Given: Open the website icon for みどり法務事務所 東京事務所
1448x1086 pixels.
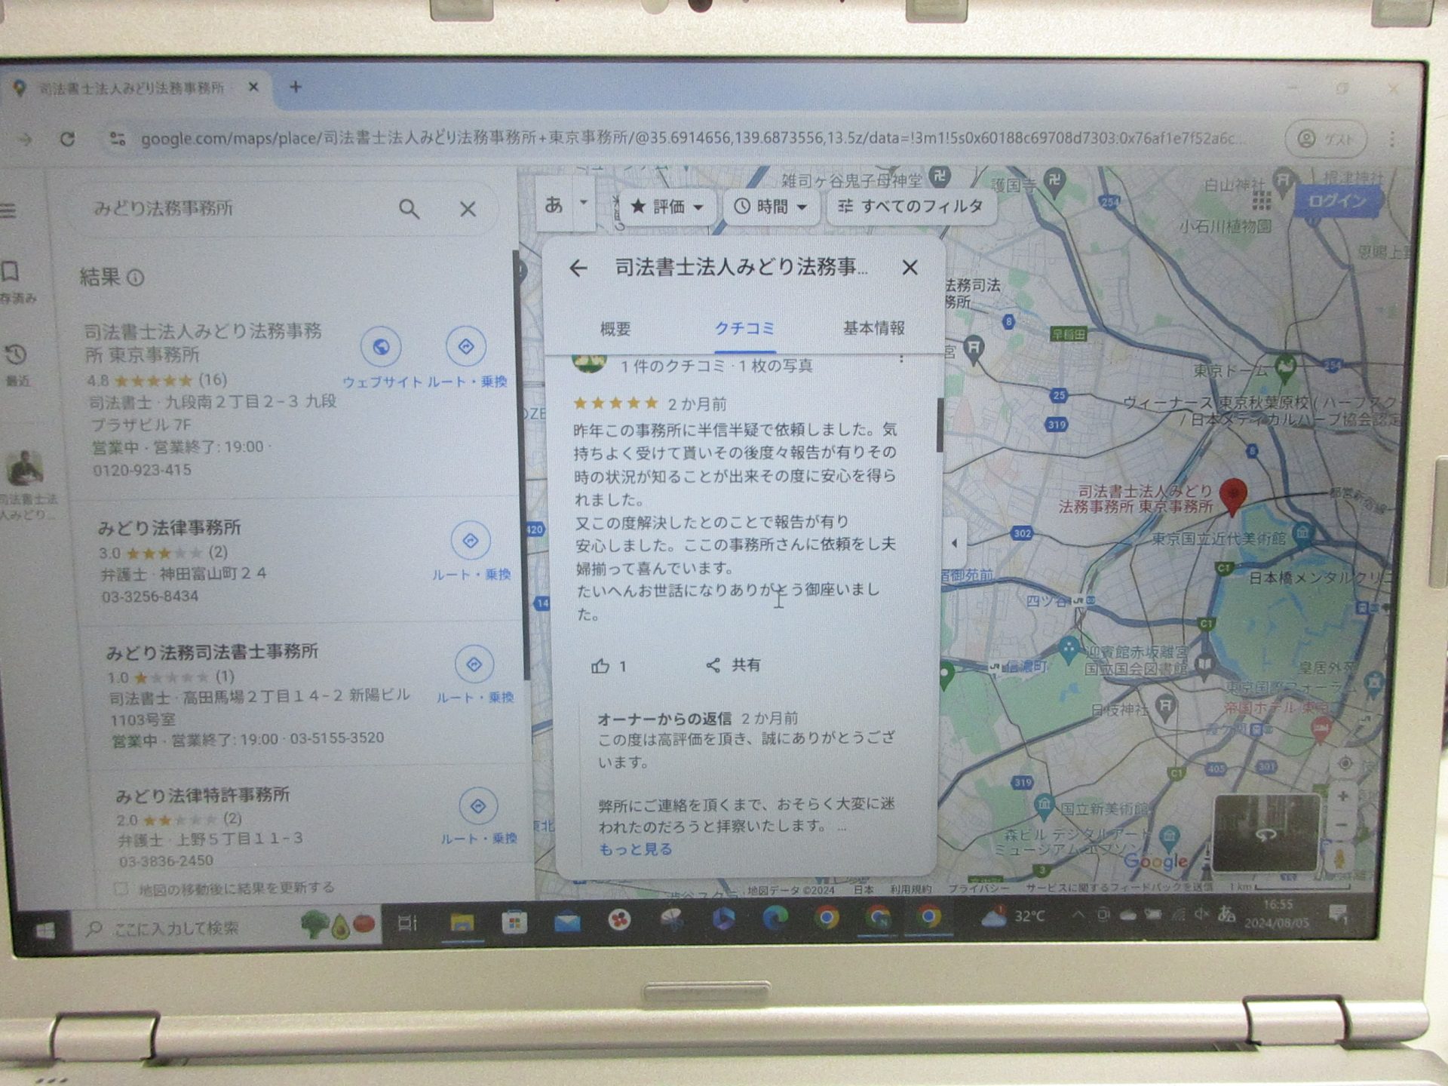Looking at the screenshot, I should tap(381, 347).
